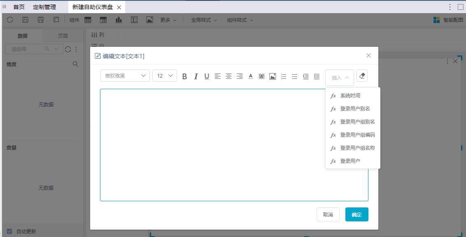Open the 全局样式 dropdown
The image size is (466, 237).
204,20
